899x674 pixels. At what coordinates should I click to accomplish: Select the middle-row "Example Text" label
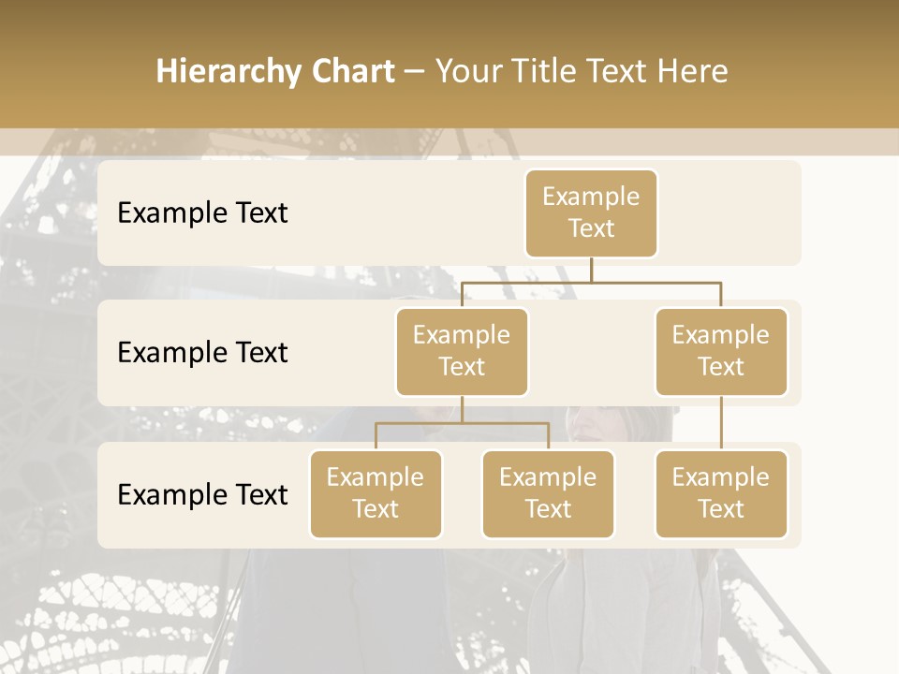tap(202, 353)
